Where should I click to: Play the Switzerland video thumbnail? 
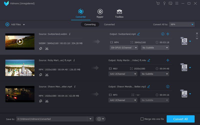click(20, 42)
